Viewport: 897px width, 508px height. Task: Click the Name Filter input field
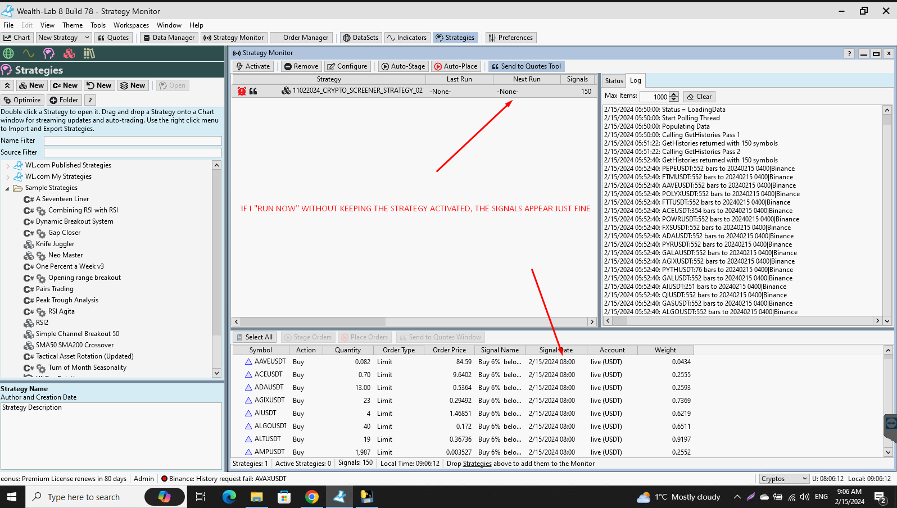pyautogui.click(x=133, y=140)
